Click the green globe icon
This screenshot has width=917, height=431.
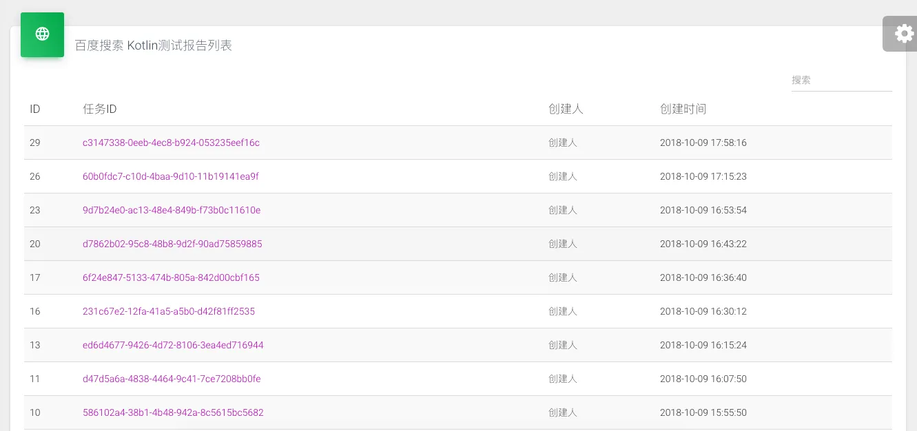42,34
